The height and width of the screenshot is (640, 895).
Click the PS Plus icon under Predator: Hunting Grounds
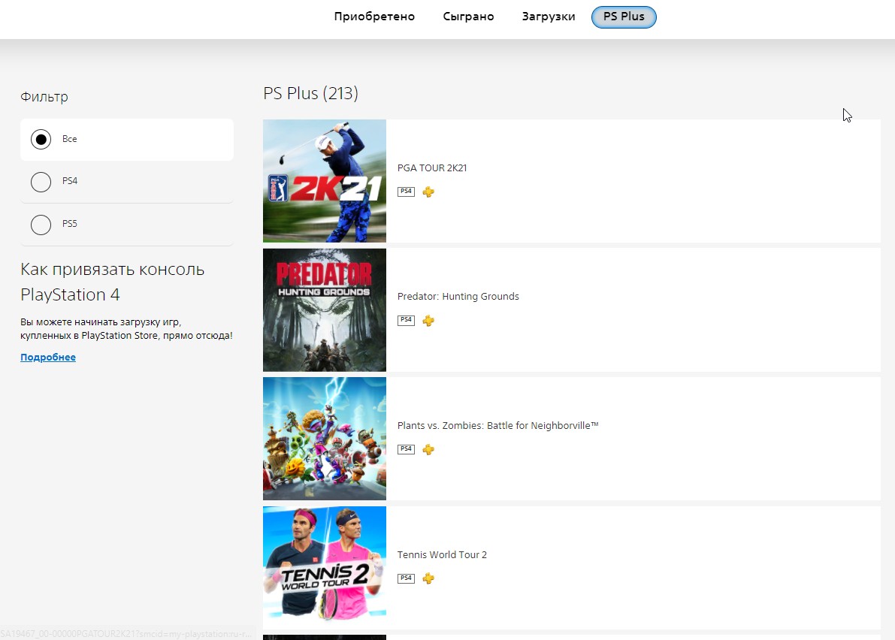[x=428, y=321]
